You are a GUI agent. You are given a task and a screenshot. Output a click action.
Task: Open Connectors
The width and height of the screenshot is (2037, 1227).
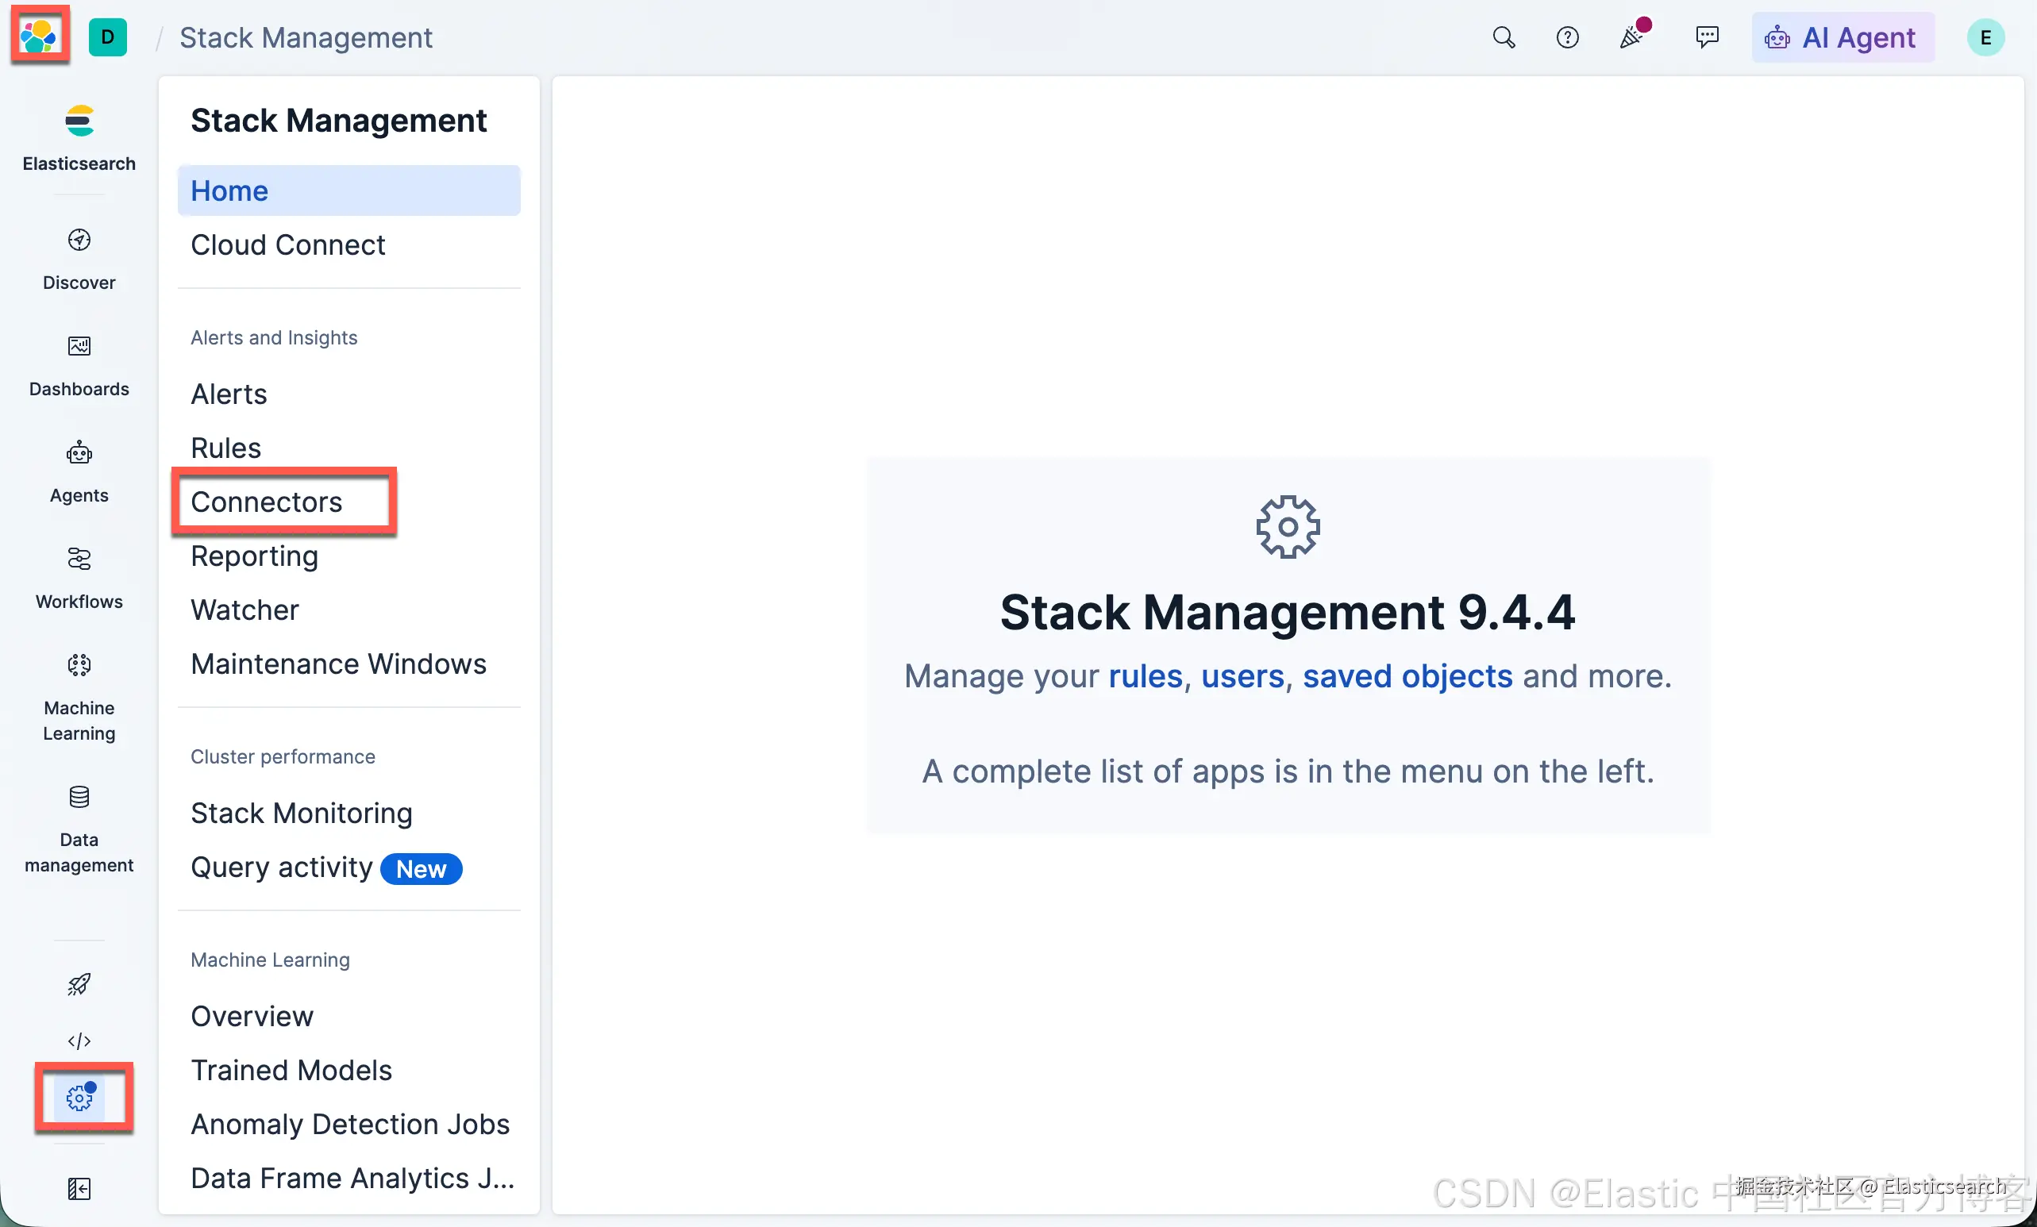pos(266,502)
